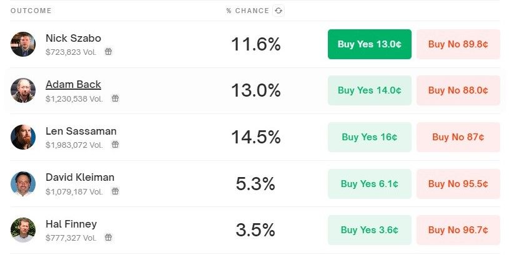This screenshot has height=255, width=509.
Task: Select Buy Yes 13.0¢ for Nick Szabo
Action: pyautogui.click(x=369, y=44)
